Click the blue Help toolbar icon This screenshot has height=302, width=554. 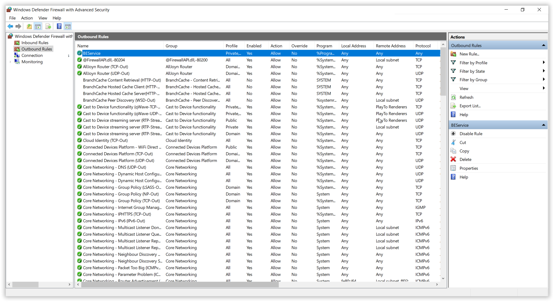point(59,27)
